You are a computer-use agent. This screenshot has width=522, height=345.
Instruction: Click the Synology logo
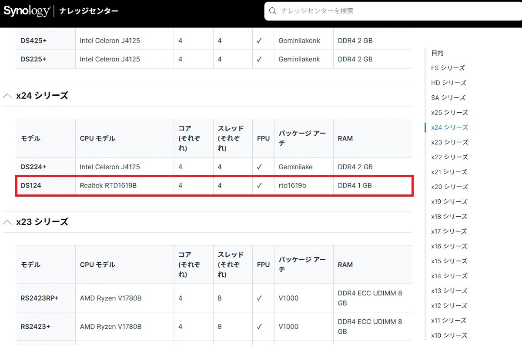27,11
